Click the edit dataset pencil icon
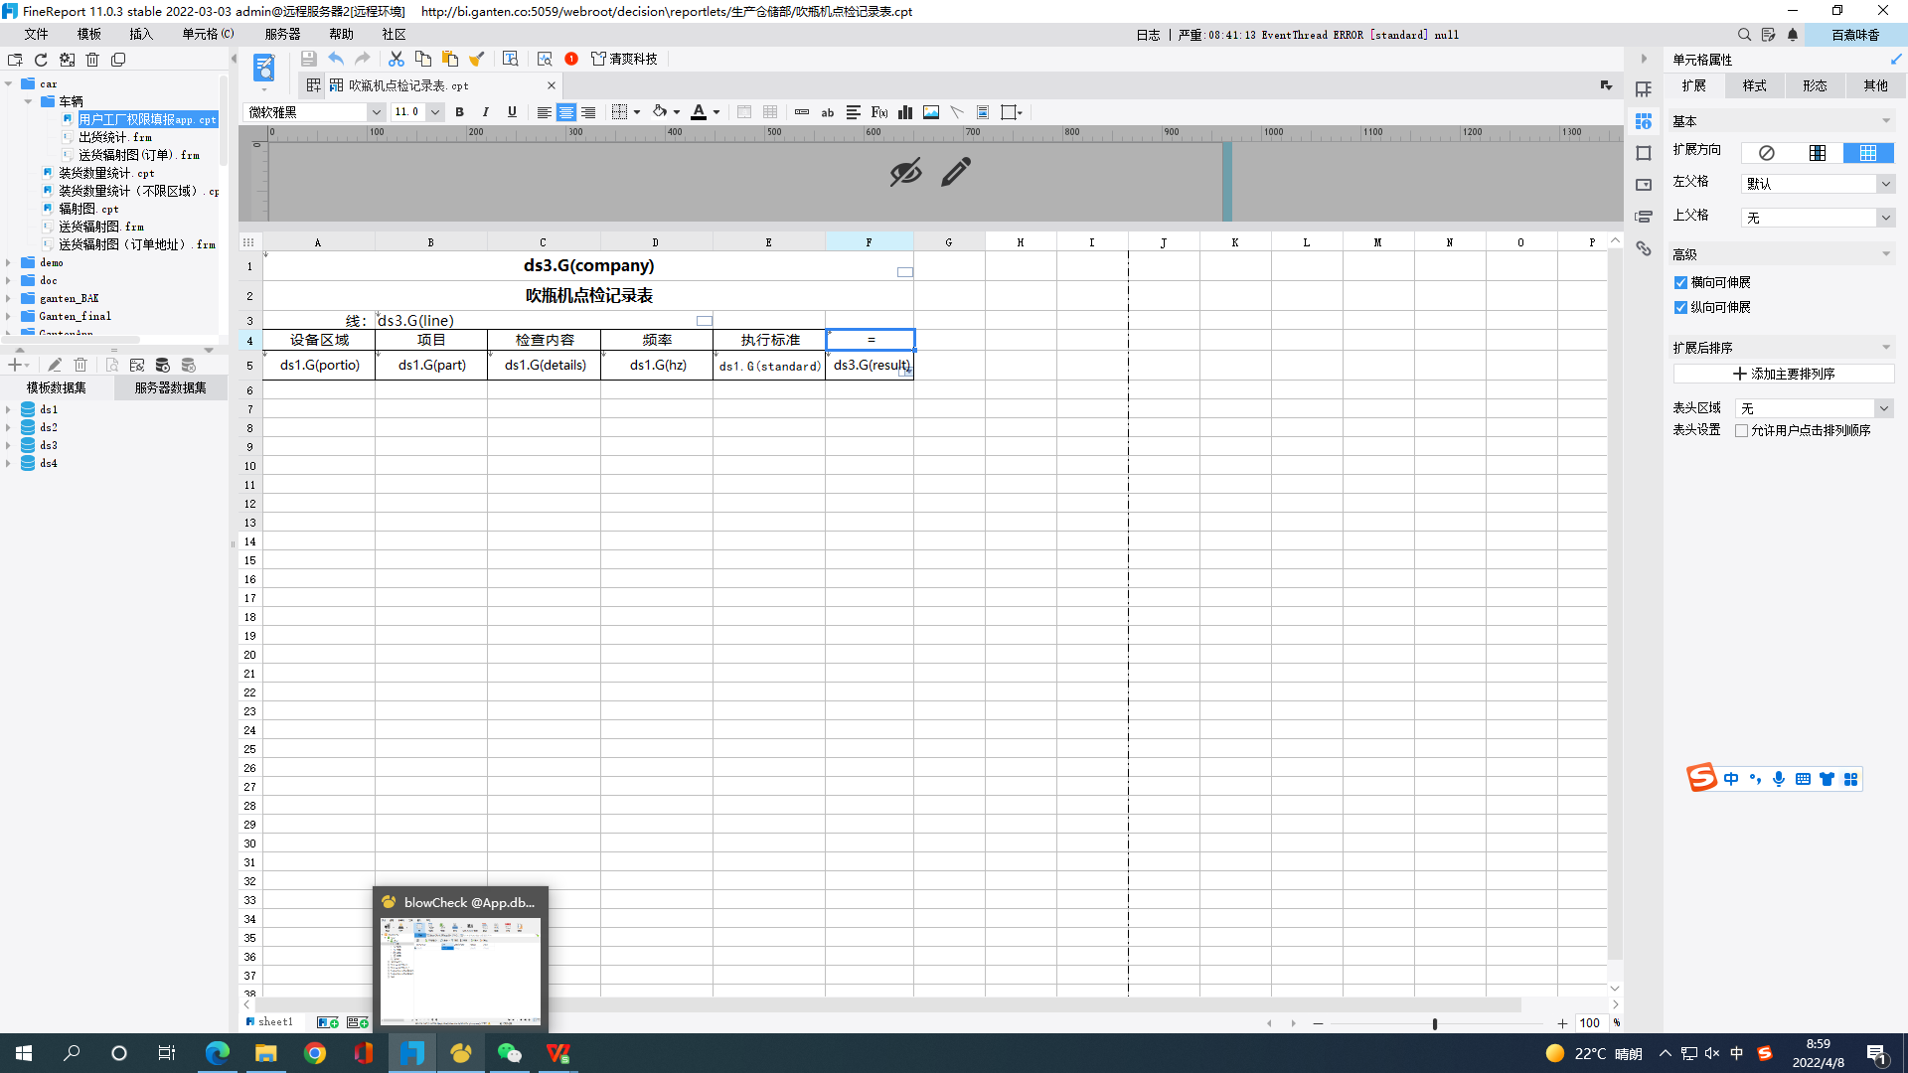1908x1073 pixels. tap(55, 366)
